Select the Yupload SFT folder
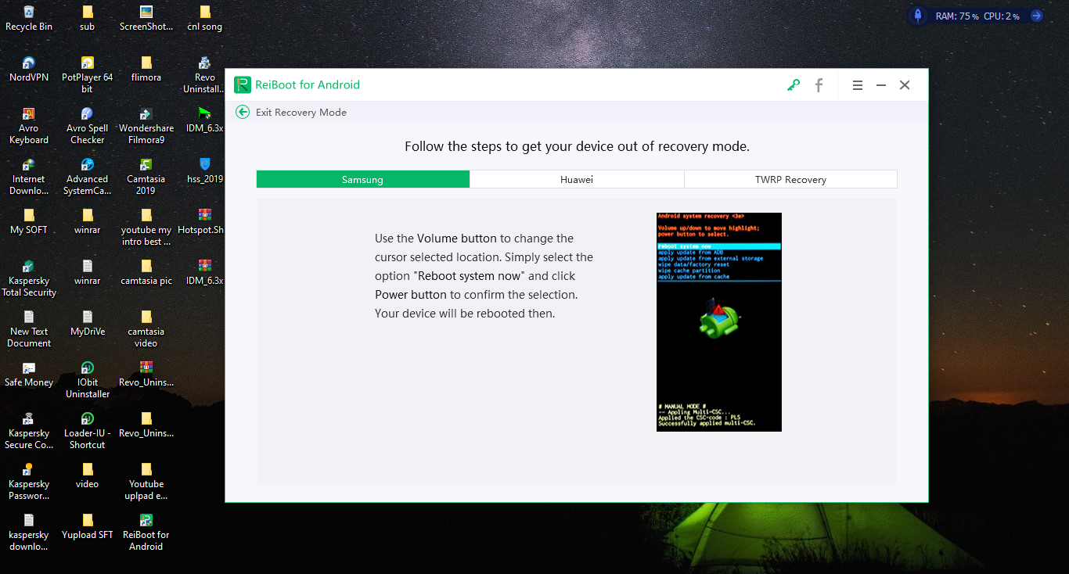Screen dimensions: 1069x574 (88, 526)
